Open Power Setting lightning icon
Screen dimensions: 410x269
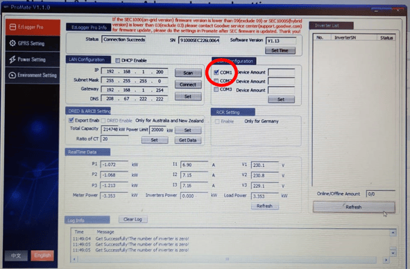12,59
